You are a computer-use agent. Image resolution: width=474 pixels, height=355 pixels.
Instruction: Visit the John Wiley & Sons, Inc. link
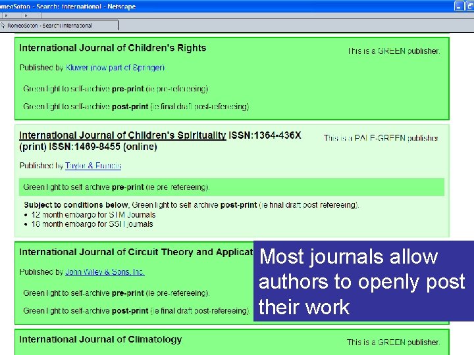pyautogui.click(x=105, y=272)
